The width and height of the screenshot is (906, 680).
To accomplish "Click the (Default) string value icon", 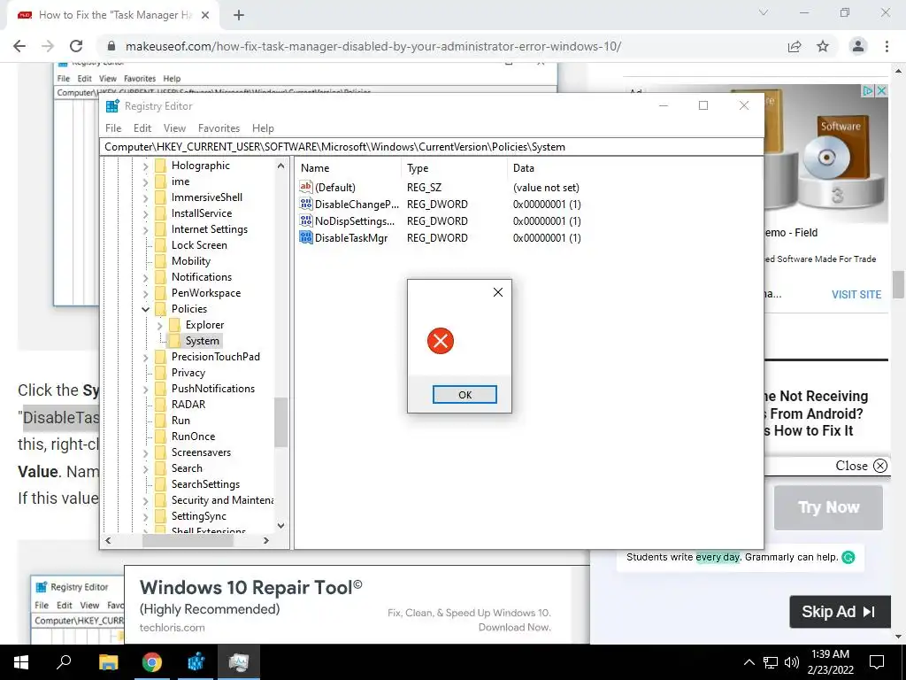I will (x=305, y=187).
